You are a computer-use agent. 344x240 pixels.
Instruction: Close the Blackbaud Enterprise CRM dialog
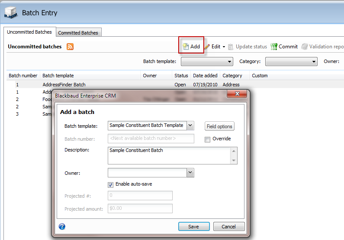pyautogui.click(x=237, y=94)
